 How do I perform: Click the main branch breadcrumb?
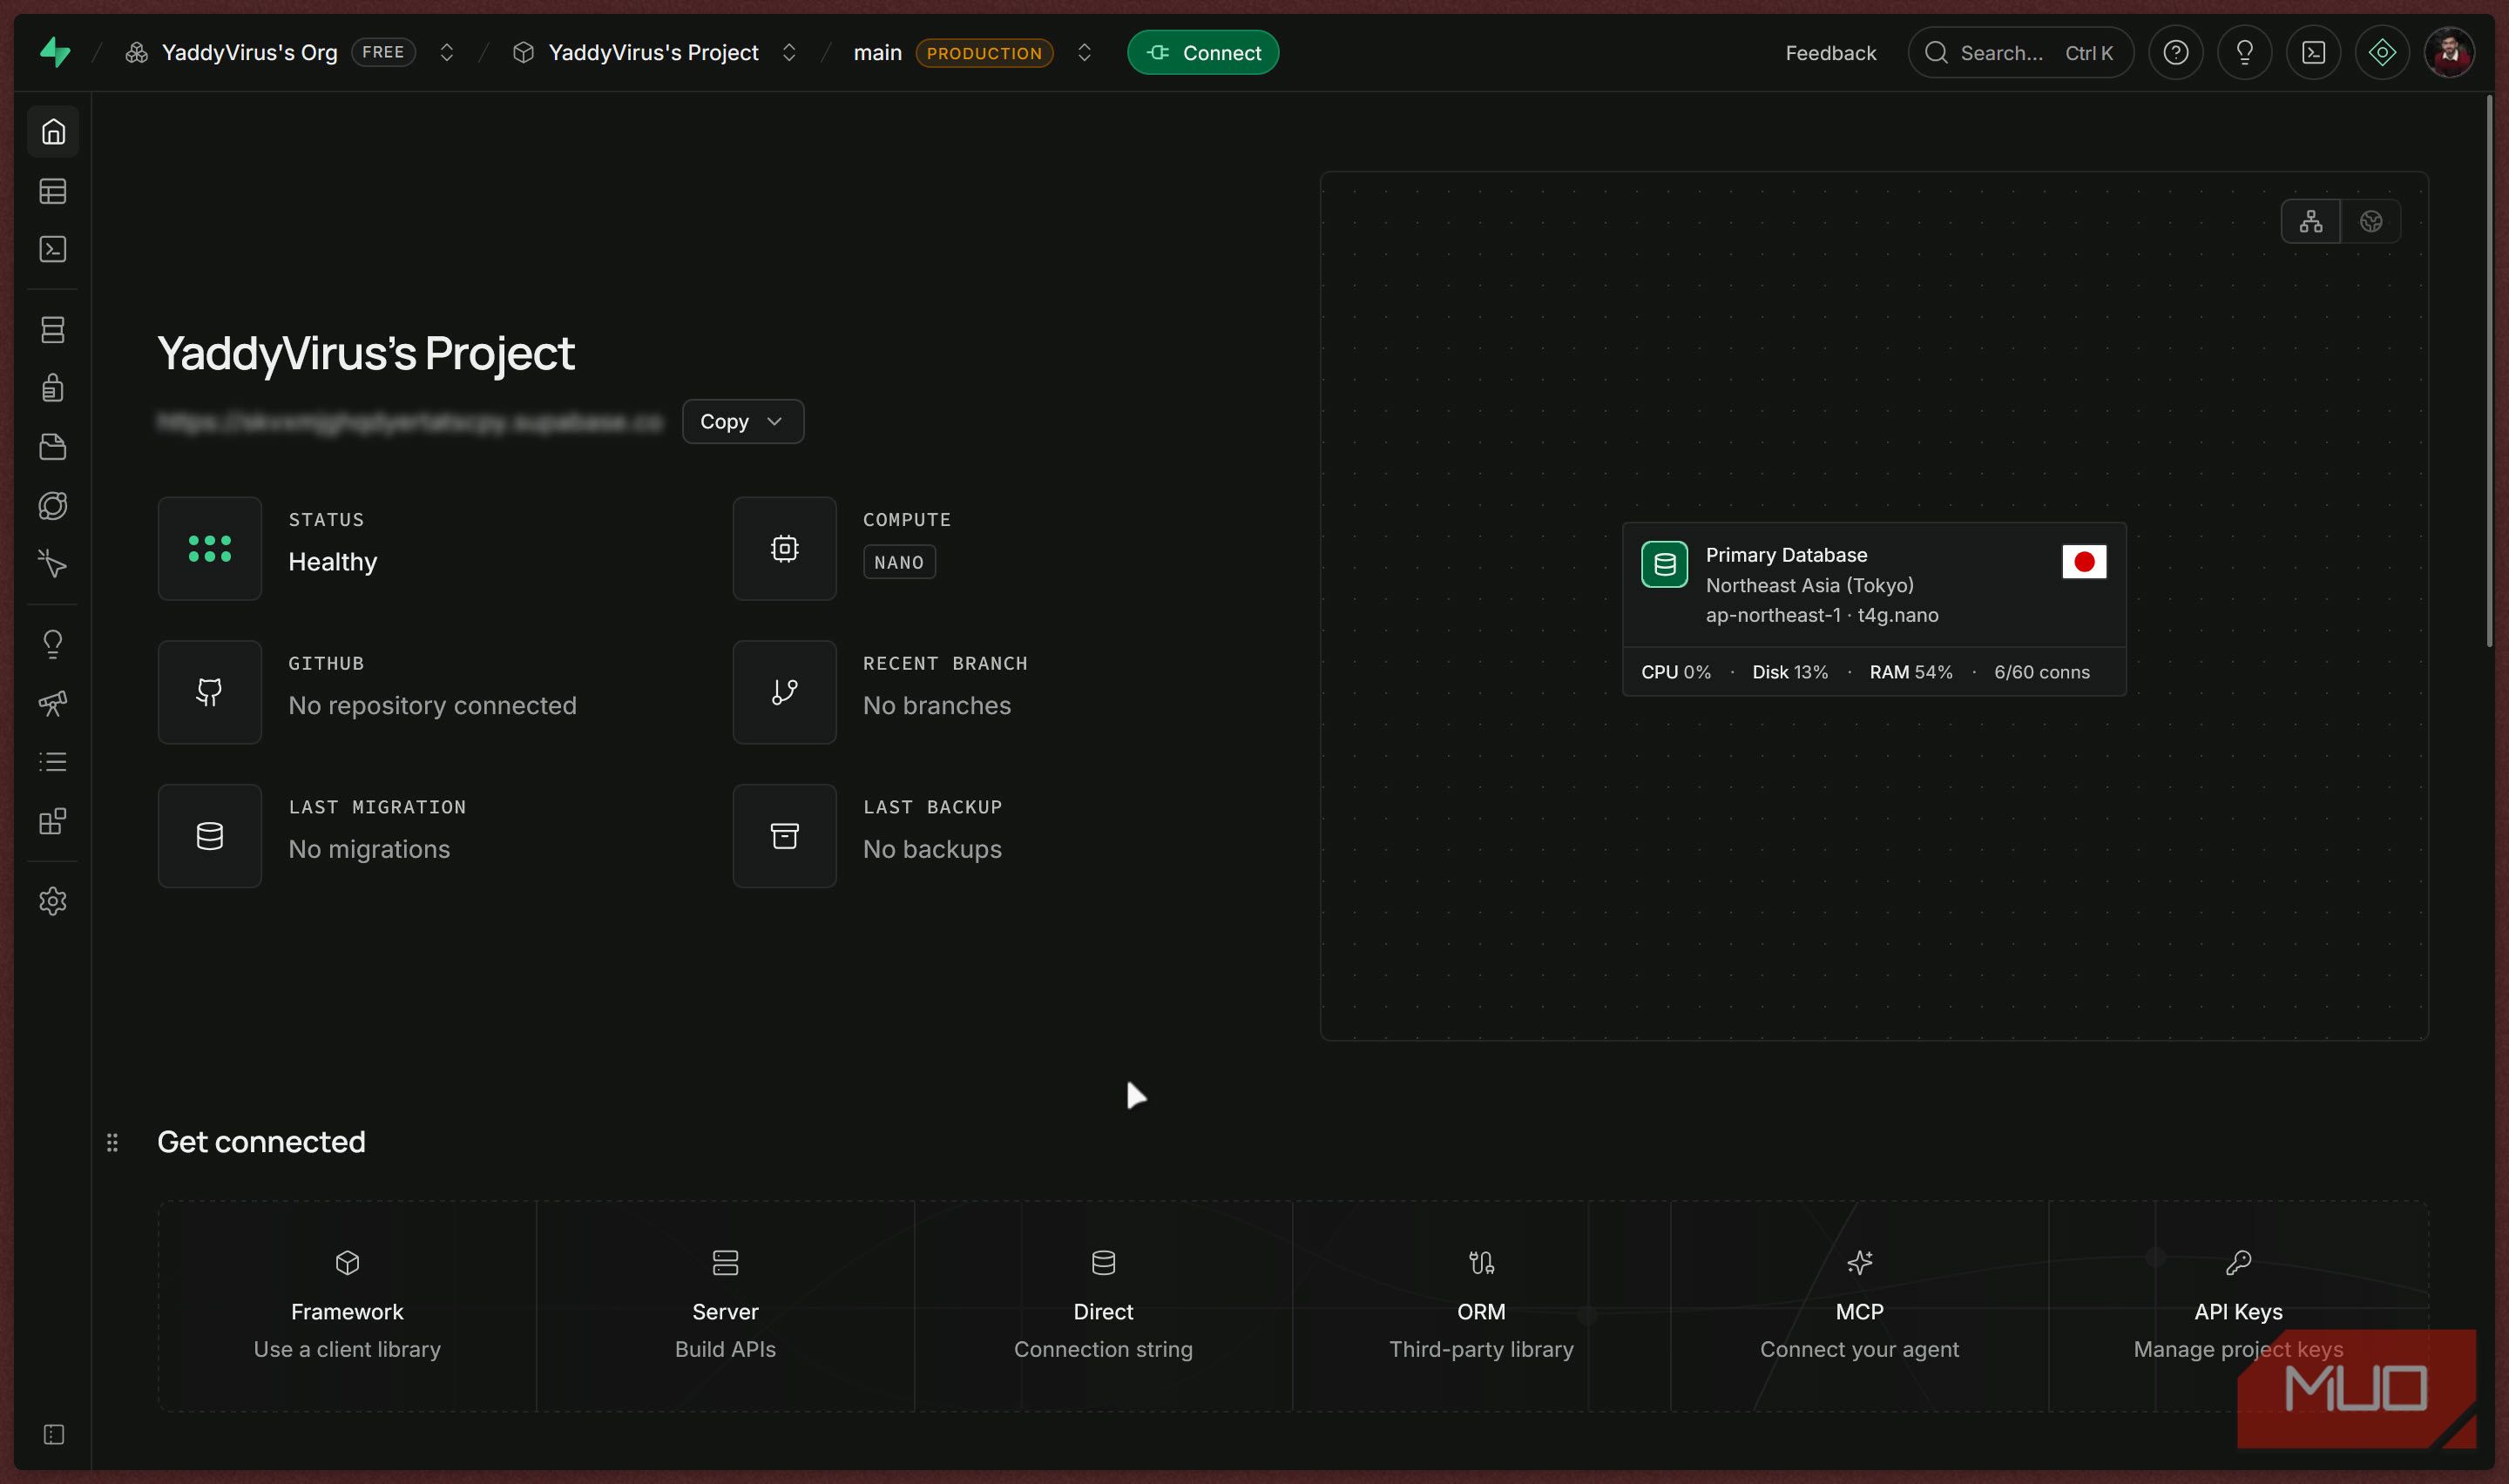(x=878, y=52)
